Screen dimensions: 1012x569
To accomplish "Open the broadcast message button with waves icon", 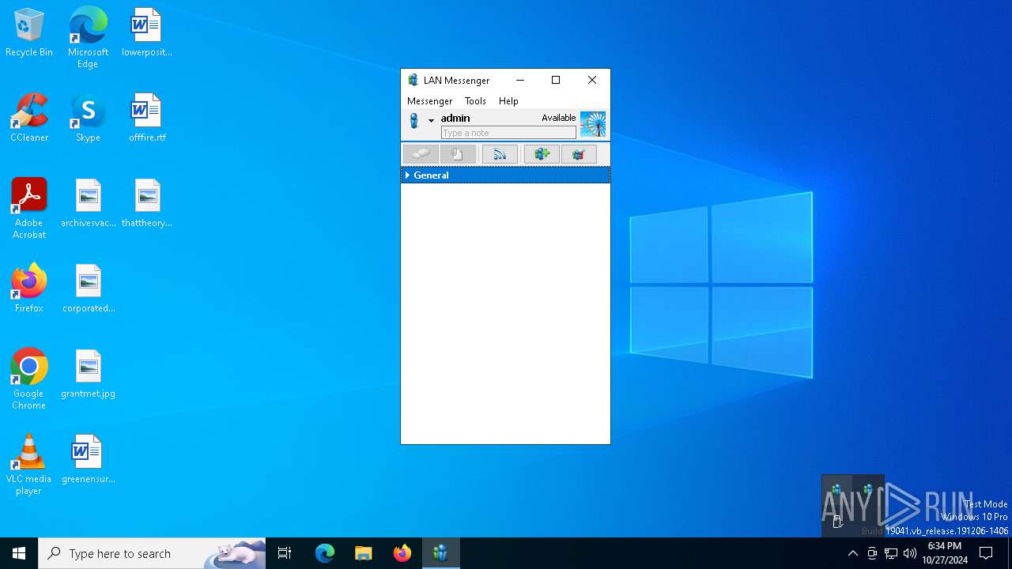I will pyautogui.click(x=500, y=154).
